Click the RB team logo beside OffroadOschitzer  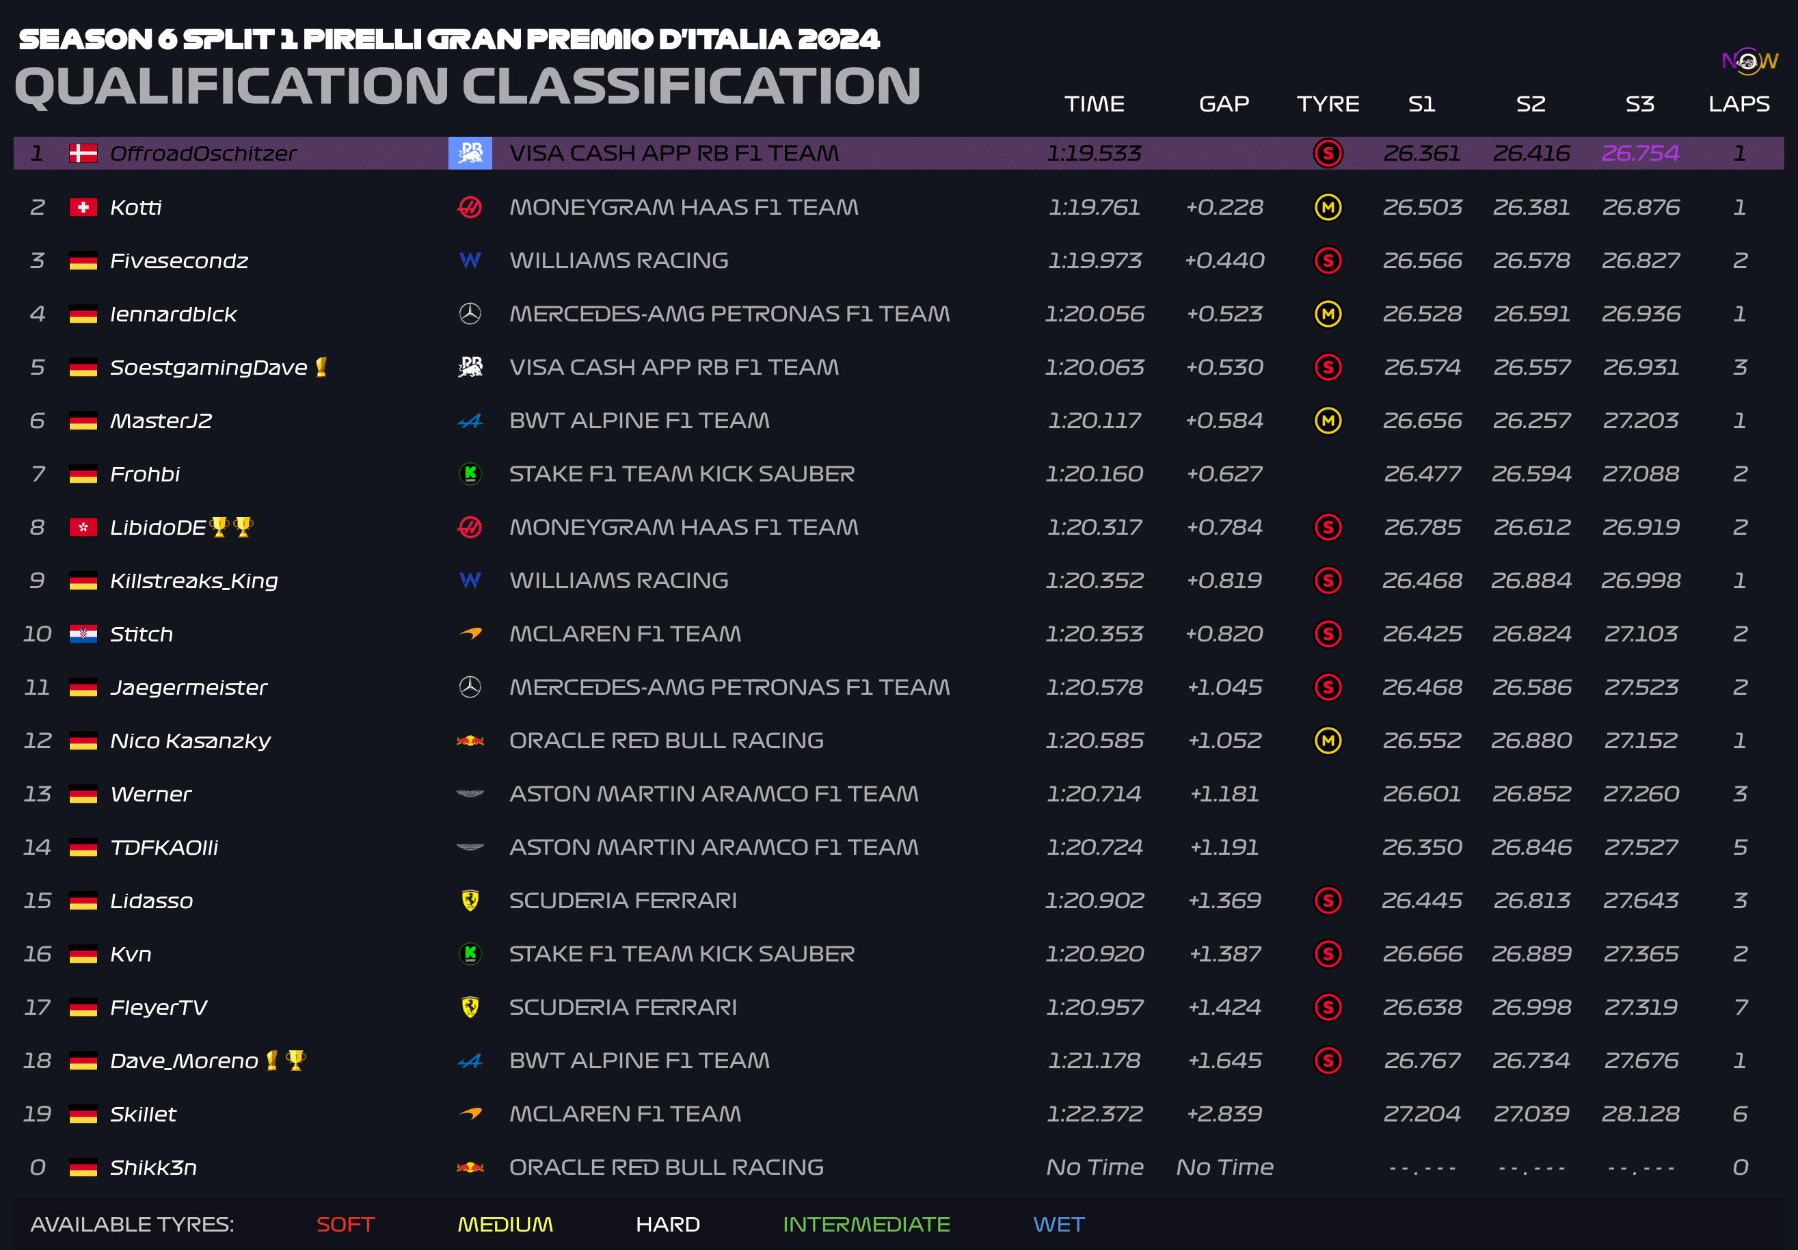(470, 153)
